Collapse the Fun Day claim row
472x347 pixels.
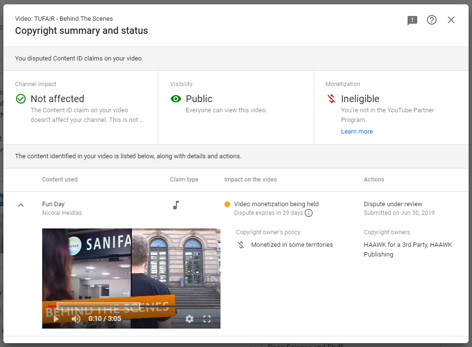pyautogui.click(x=21, y=205)
